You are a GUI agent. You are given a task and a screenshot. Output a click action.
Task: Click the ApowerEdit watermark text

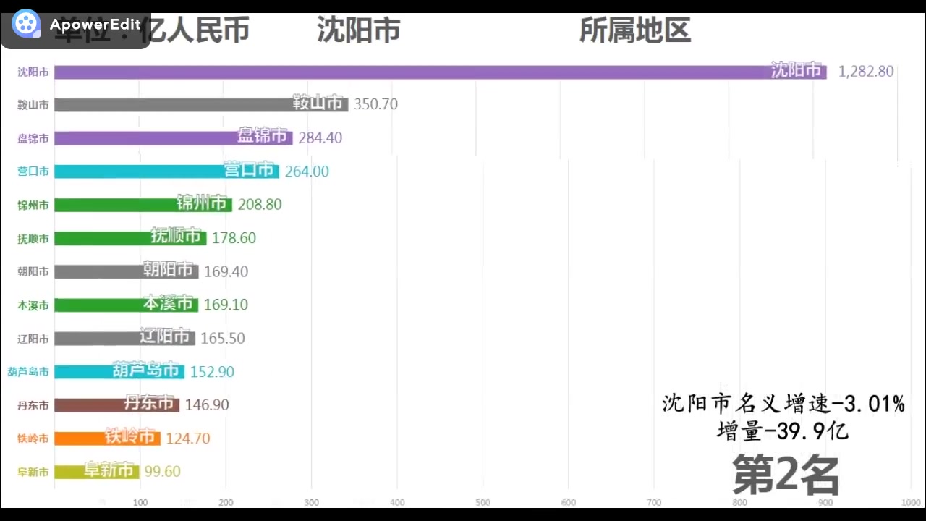coord(95,25)
